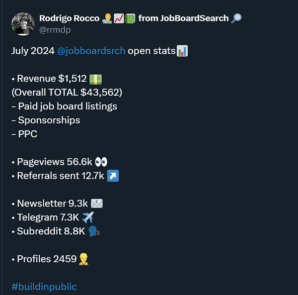Click the blue arrow emoji beside Referrals sent
298x295 pixels.
click(x=113, y=176)
